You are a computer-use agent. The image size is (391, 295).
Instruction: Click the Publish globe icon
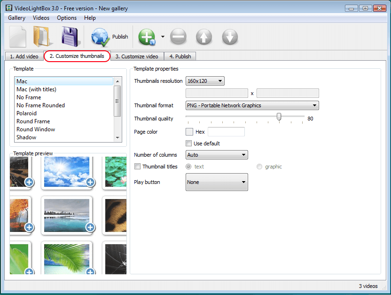[x=100, y=37]
